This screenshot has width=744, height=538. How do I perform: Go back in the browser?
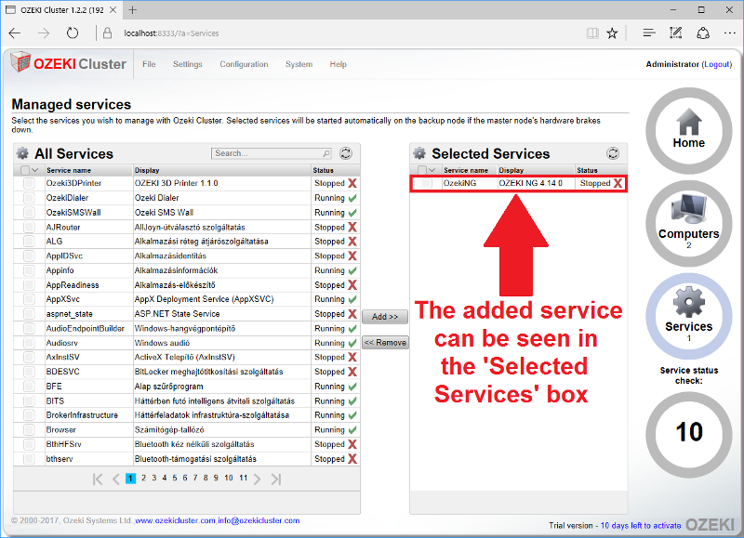point(15,33)
